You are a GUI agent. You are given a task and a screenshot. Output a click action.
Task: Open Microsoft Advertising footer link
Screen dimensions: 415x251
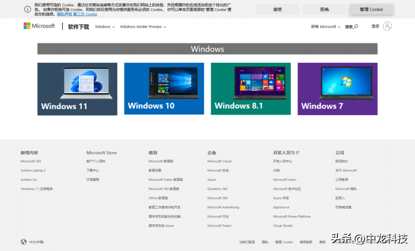click(x=223, y=207)
